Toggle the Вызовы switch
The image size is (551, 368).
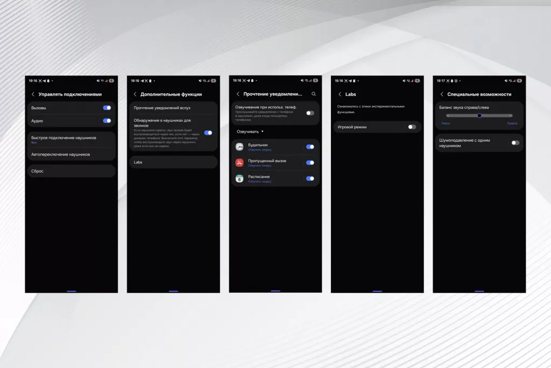107,108
